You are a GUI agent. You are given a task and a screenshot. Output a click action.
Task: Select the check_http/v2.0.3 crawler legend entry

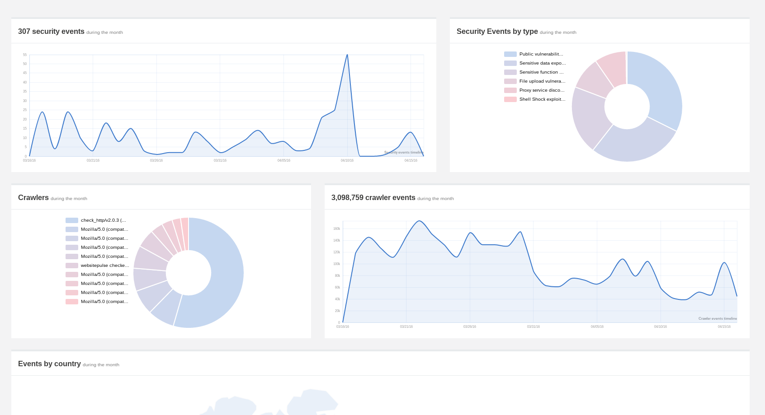coord(103,220)
